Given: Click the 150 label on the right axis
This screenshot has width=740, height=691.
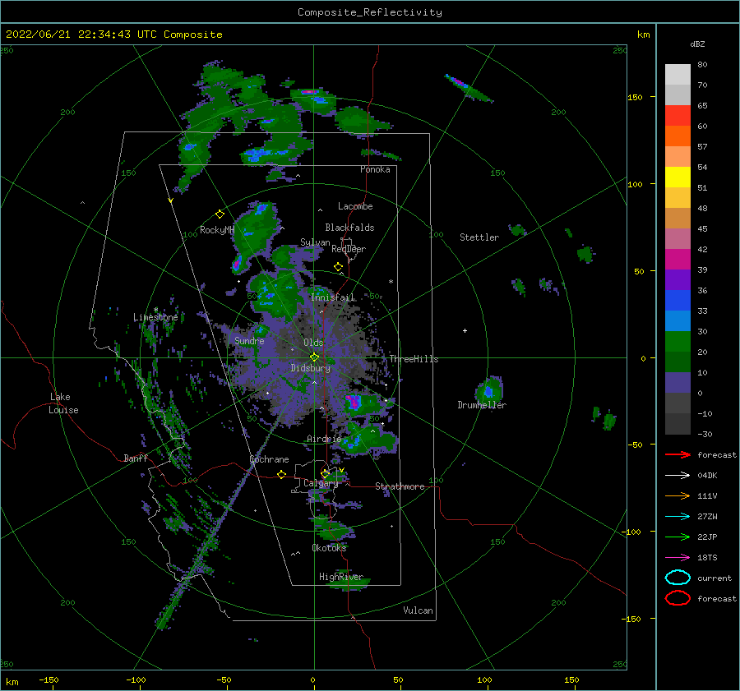Looking at the screenshot, I should click(635, 97).
